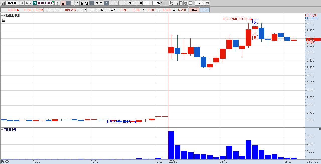Open the chart settings gear icon
Screen dimensions: 321x164
(x=186, y=3)
